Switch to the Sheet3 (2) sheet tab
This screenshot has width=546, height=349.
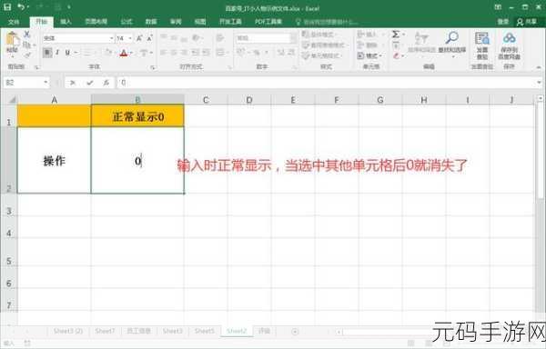(68, 331)
